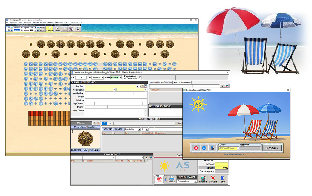Open the Clienti menu
Image resolution: width=312 pixels, height=196 pixels.
(21, 23)
